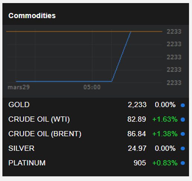Viewport: 192px width, 181px height.
Task: Select the CRUDE OIL (BRENT) row label
Action: (x=45, y=134)
